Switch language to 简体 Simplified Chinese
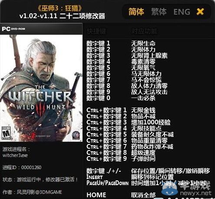The height and width of the screenshot is (199, 215). [136, 12]
